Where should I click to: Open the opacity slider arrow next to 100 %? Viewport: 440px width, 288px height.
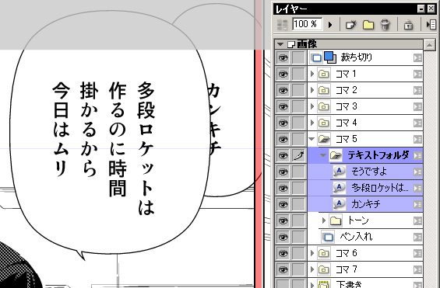point(330,25)
